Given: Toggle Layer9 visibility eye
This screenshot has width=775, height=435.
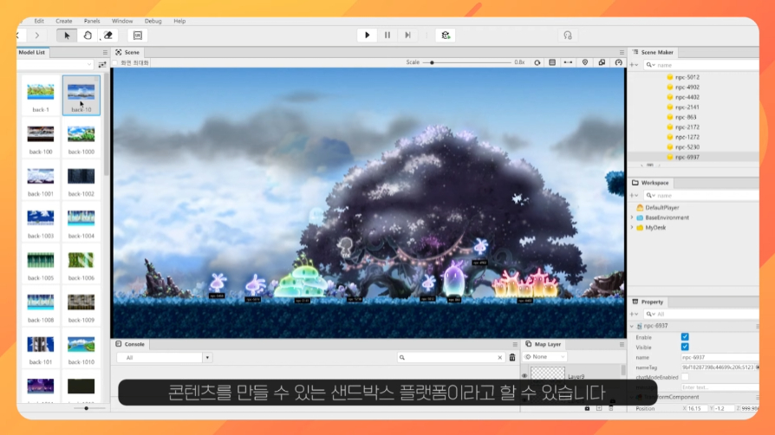Looking at the screenshot, I should 524,376.
